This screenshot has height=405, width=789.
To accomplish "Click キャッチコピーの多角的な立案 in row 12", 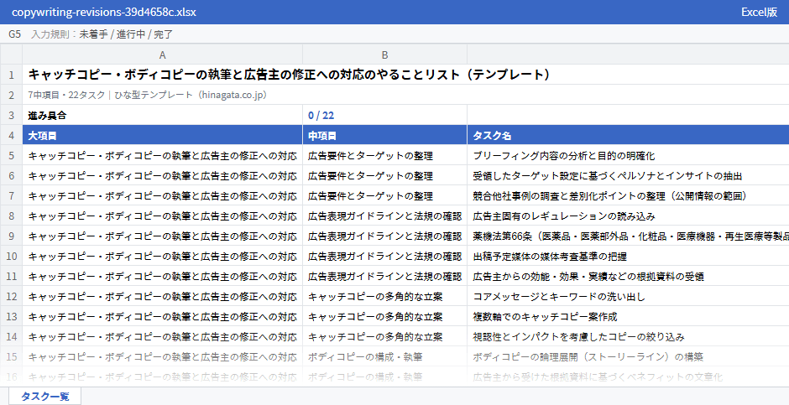I will (385, 297).
